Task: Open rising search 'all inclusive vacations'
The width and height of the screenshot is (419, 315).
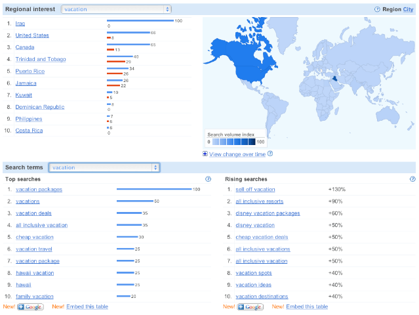Action: coord(263,249)
